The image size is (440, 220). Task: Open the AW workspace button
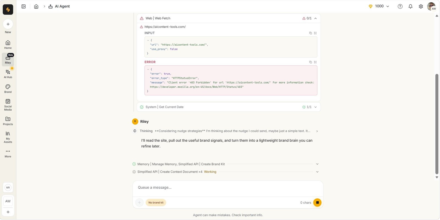[x=8, y=201]
